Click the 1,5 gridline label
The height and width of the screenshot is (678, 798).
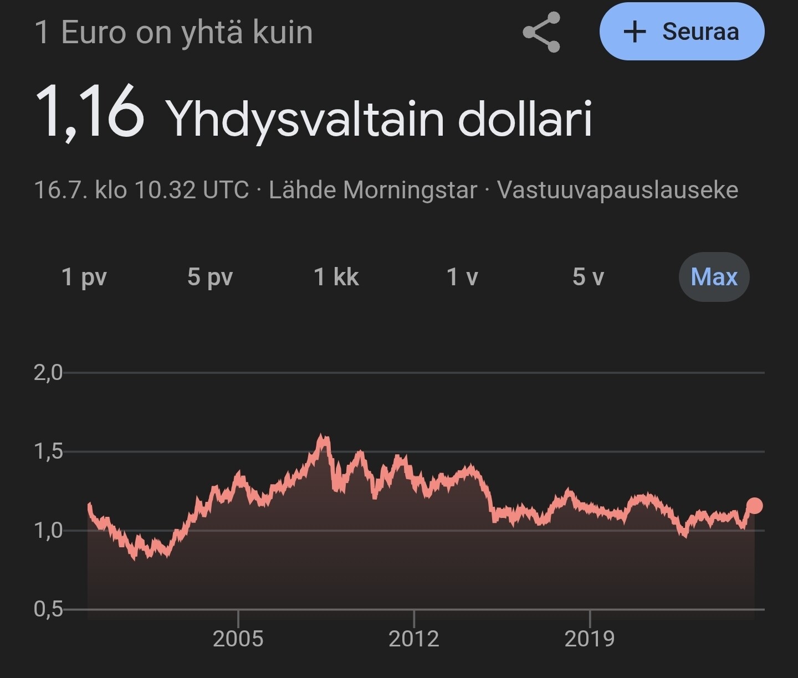(48, 451)
